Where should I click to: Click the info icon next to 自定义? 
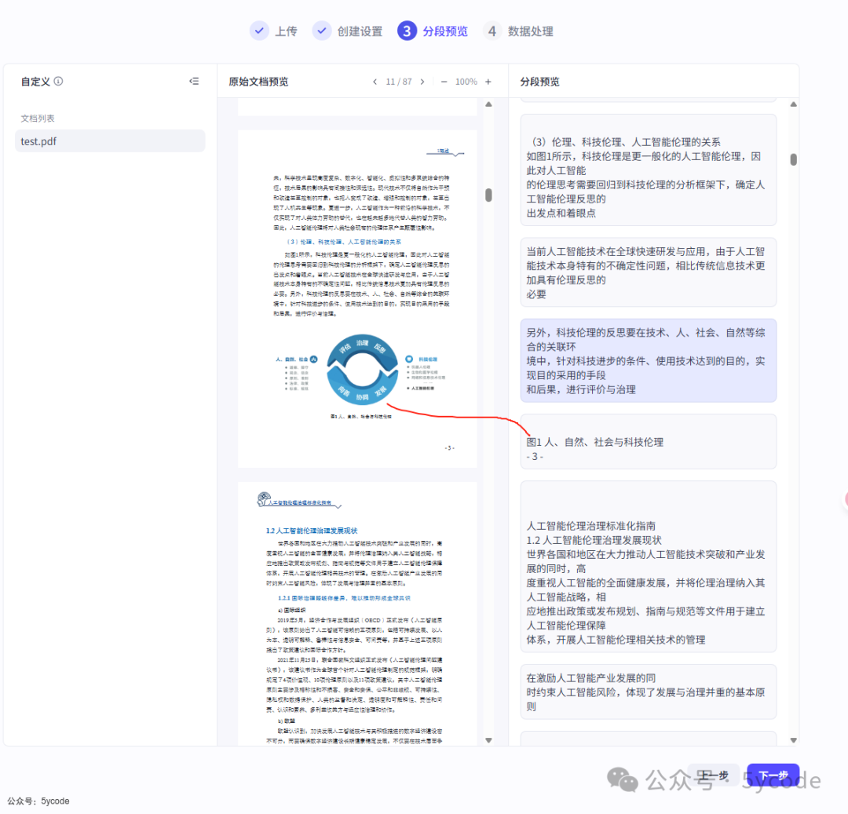[58, 81]
